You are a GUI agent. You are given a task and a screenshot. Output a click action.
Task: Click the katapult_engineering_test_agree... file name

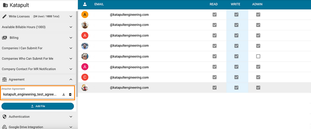(x=30, y=95)
